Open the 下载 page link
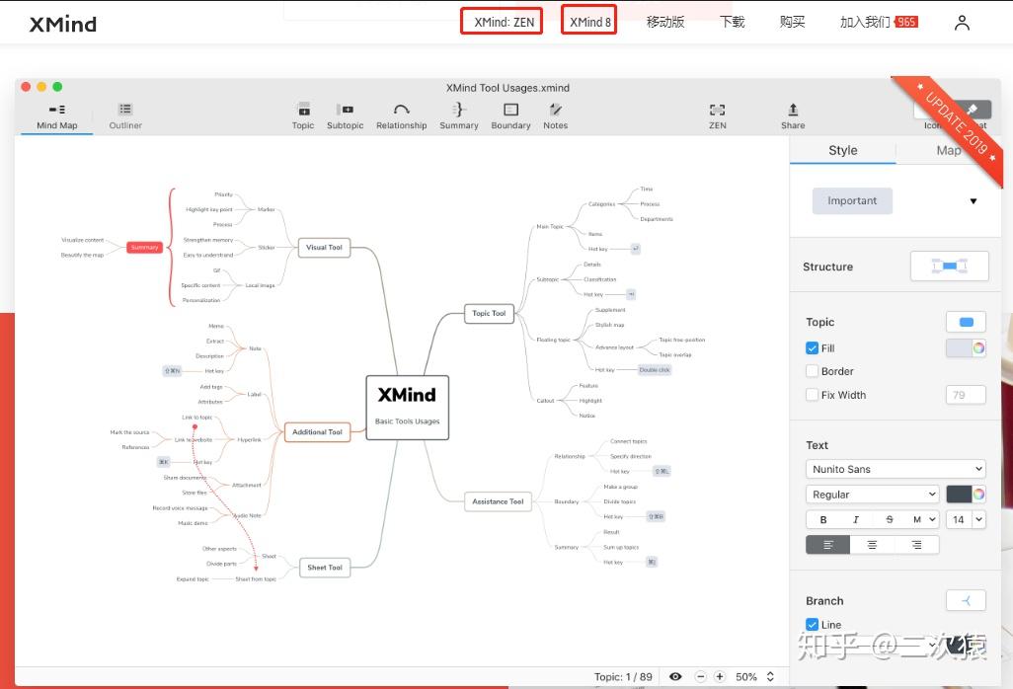 732,22
